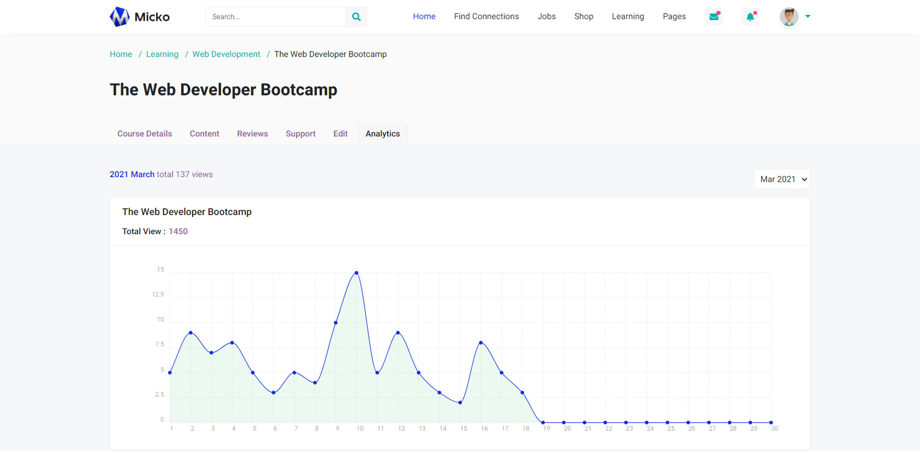
Task: Open the messages envelope icon
Action: 714,17
